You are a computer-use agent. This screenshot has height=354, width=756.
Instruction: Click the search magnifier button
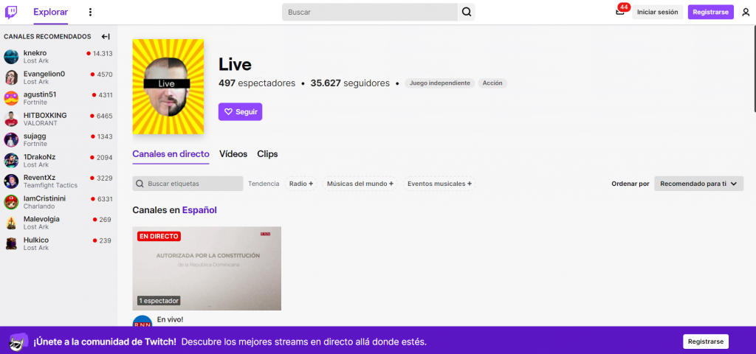coord(467,12)
